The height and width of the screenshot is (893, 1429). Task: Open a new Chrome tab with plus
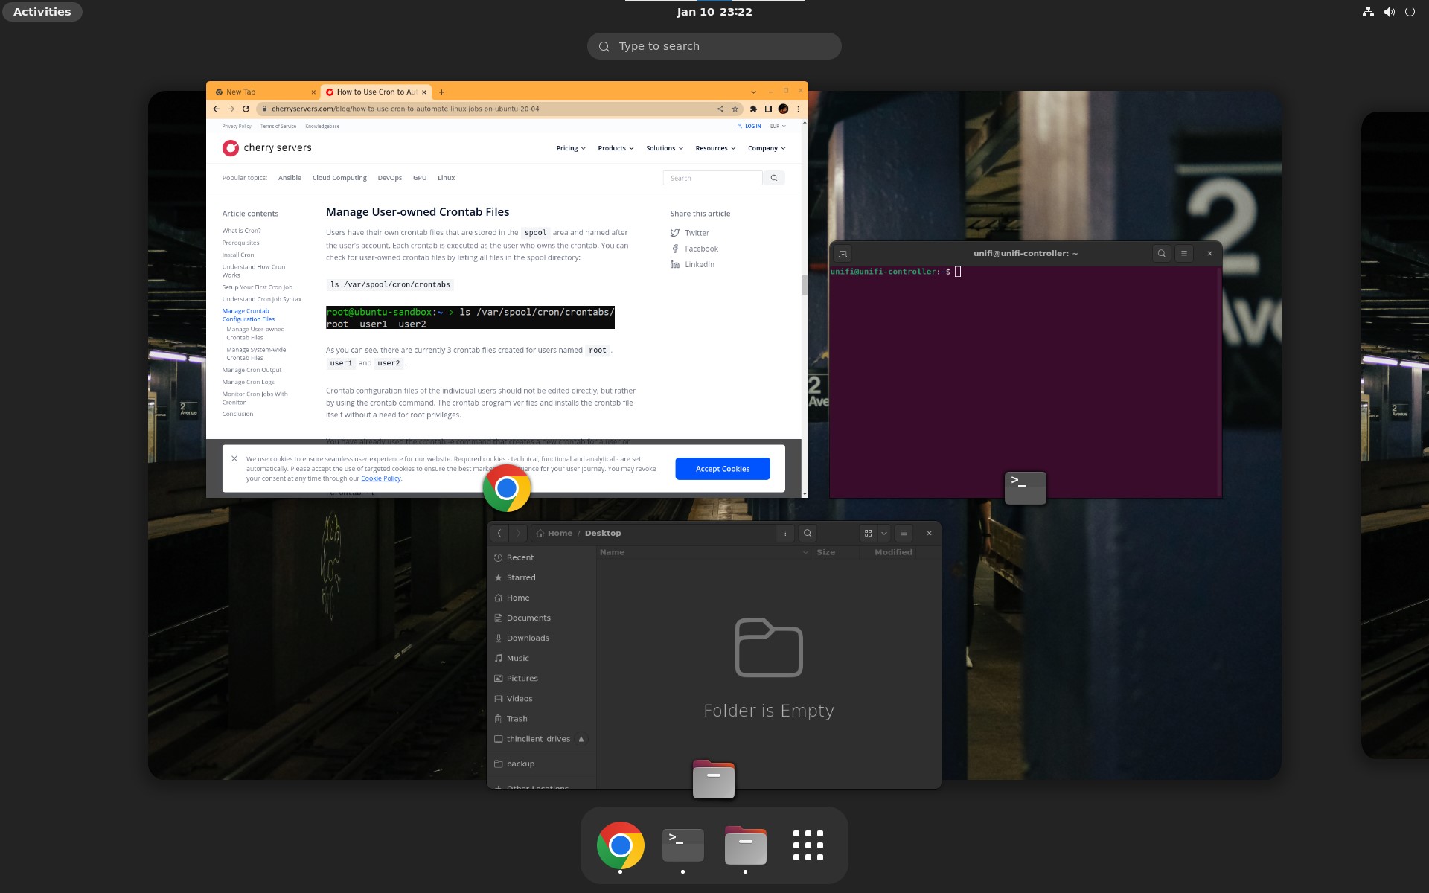[x=441, y=92]
